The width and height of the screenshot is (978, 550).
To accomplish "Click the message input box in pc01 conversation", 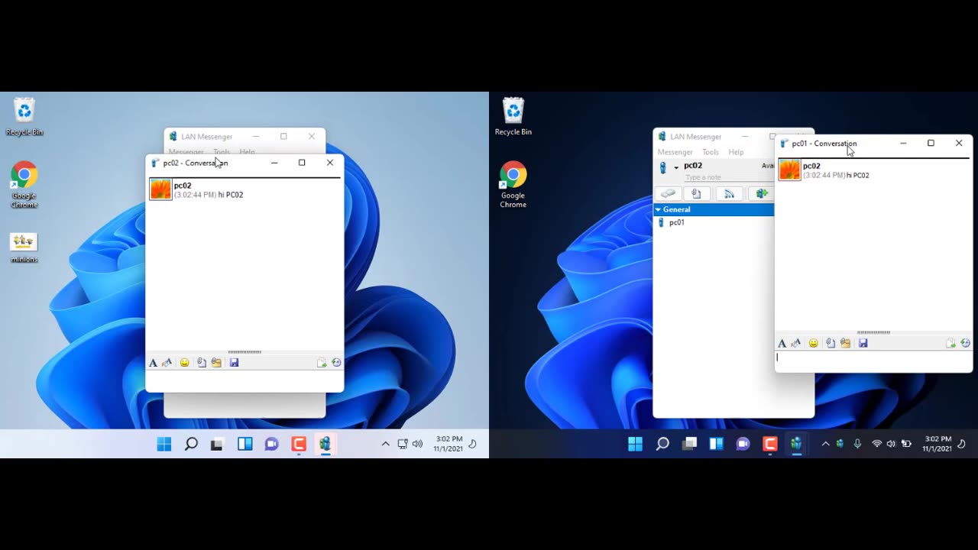I will point(873,360).
